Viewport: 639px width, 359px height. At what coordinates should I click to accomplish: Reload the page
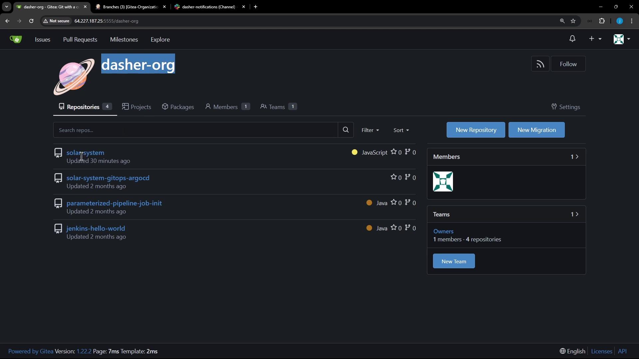pos(31,21)
